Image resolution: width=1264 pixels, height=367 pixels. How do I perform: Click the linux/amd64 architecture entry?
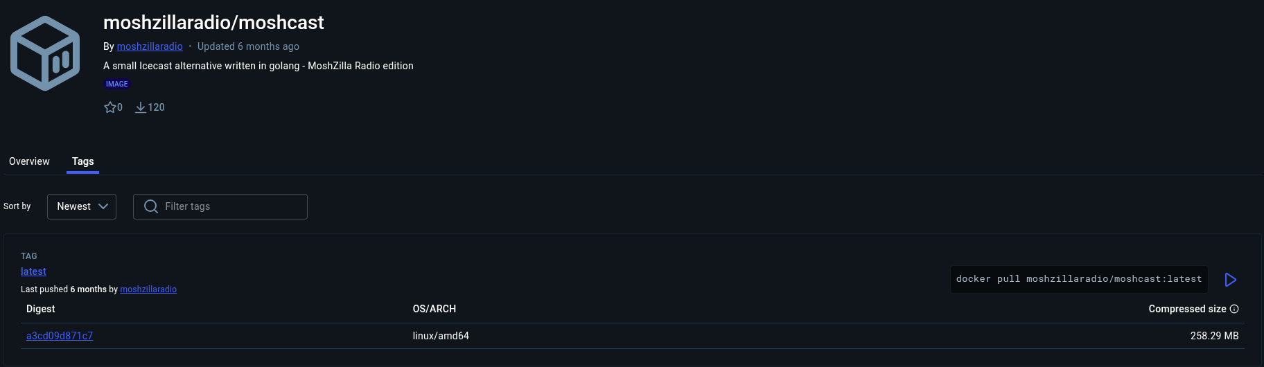pos(441,336)
